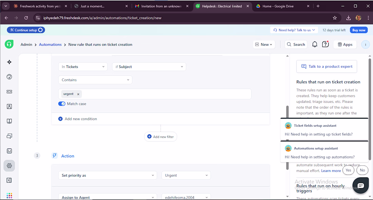
Task: Click Talk to a product expert
Action: click(327, 67)
